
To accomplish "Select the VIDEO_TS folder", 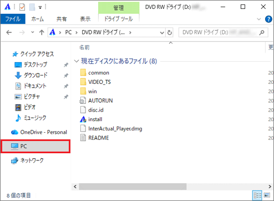I will [x=95, y=82].
